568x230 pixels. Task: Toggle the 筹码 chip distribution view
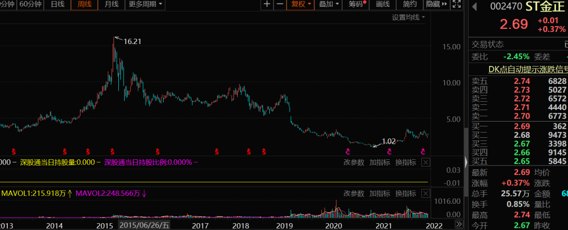[357, 4]
